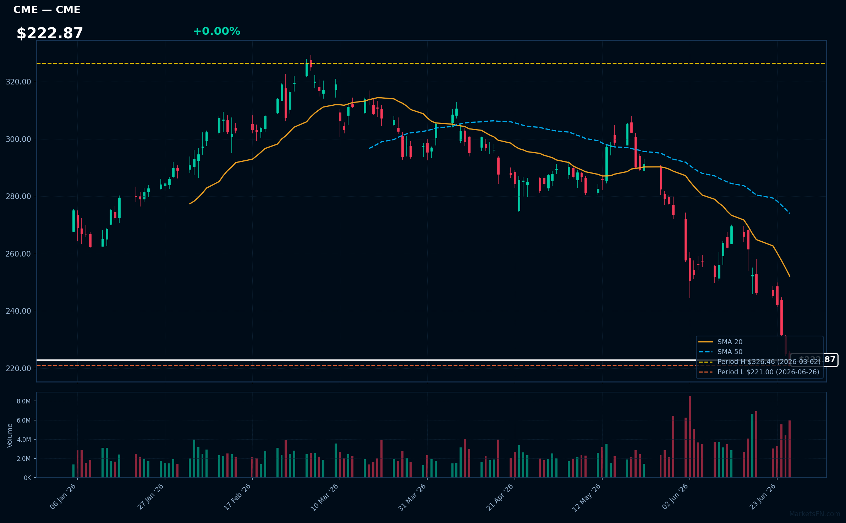Click the blue dashed SMA 50 swatch in legend
Image resolution: width=846 pixels, height=523 pixels.
[x=705, y=352]
